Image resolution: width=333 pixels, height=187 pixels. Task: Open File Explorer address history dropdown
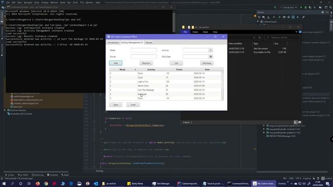[254, 38]
